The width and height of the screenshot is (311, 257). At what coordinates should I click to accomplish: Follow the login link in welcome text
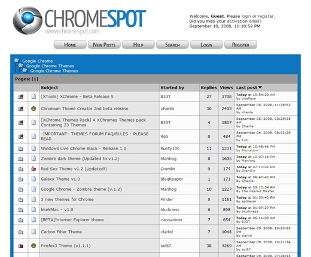click(246, 16)
